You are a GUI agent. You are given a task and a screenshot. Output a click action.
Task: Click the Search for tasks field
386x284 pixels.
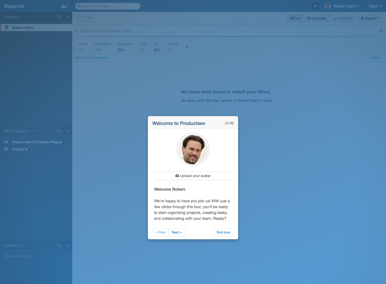click(x=108, y=6)
